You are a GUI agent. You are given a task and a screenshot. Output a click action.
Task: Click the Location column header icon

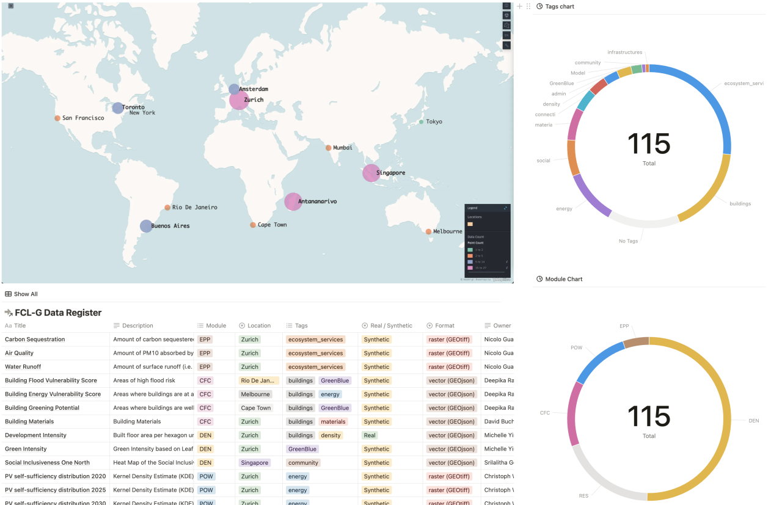(x=242, y=325)
